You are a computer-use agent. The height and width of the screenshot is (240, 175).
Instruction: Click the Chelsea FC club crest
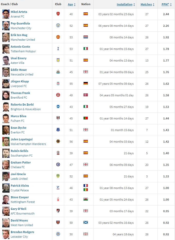tap(58, 165)
